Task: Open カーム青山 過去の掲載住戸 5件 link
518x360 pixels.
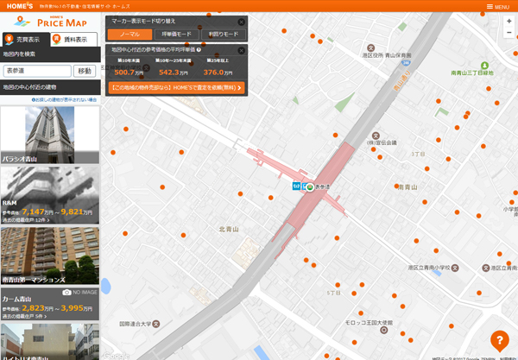Action: point(24,317)
